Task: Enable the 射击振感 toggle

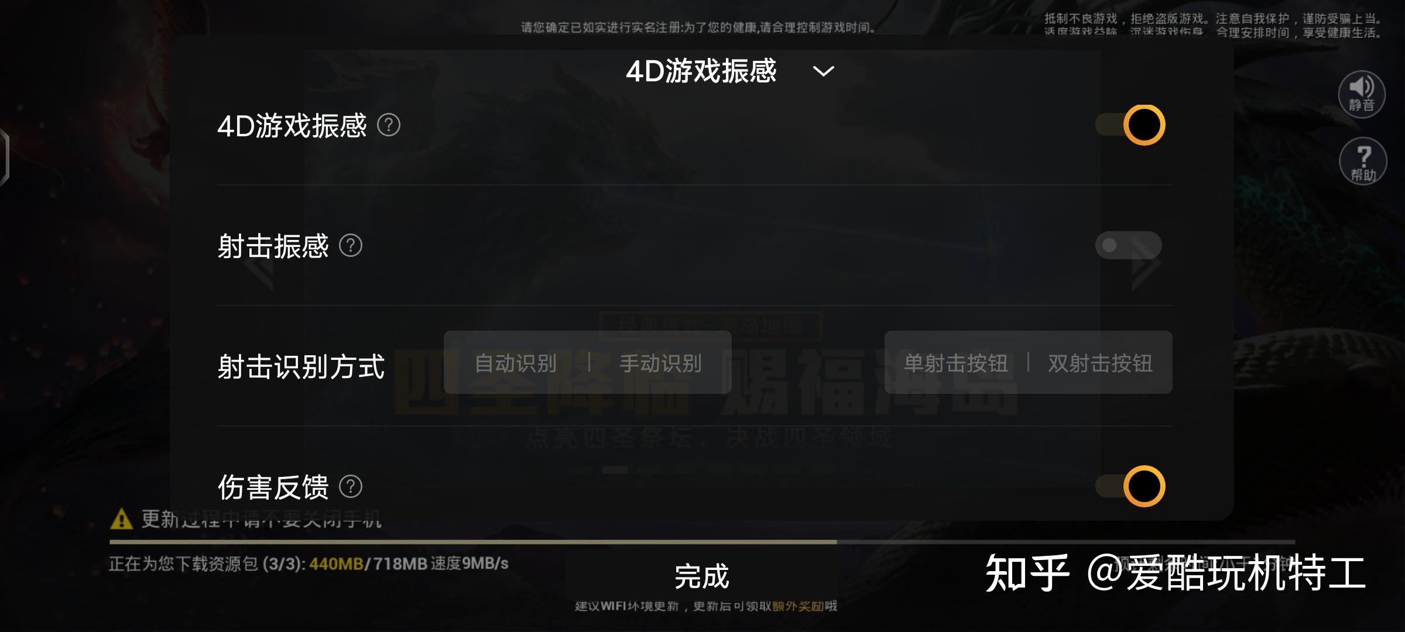Action: click(1129, 245)
